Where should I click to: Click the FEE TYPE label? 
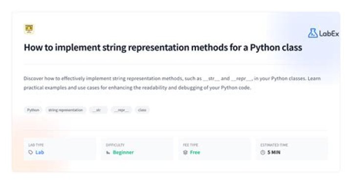coord(190,145)
